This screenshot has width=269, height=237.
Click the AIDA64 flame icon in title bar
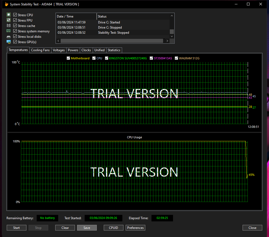pyautogui.click(x=6, y=4)
